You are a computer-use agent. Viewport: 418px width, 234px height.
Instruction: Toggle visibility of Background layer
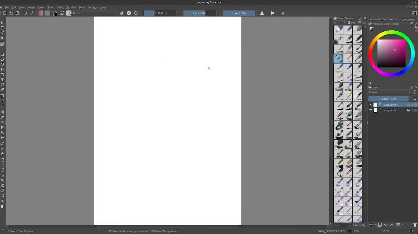(x=370, y=110)
